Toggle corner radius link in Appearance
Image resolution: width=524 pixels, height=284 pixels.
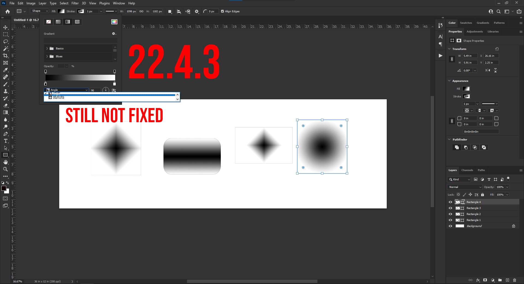[x=452, y=121]
